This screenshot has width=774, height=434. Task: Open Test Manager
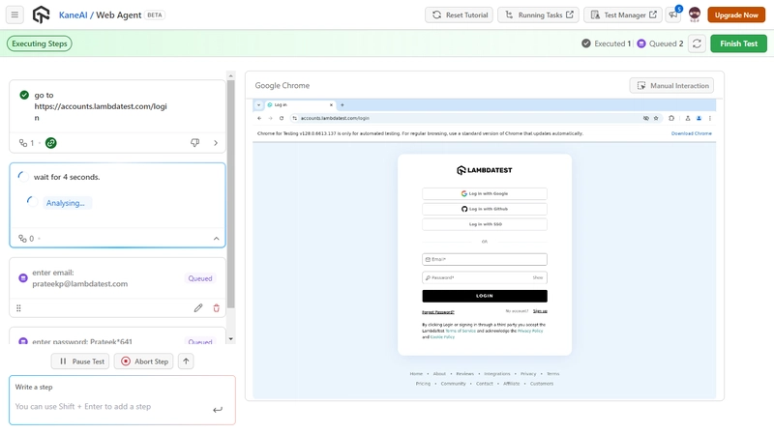pyautogui.click(x=623, y=14)
